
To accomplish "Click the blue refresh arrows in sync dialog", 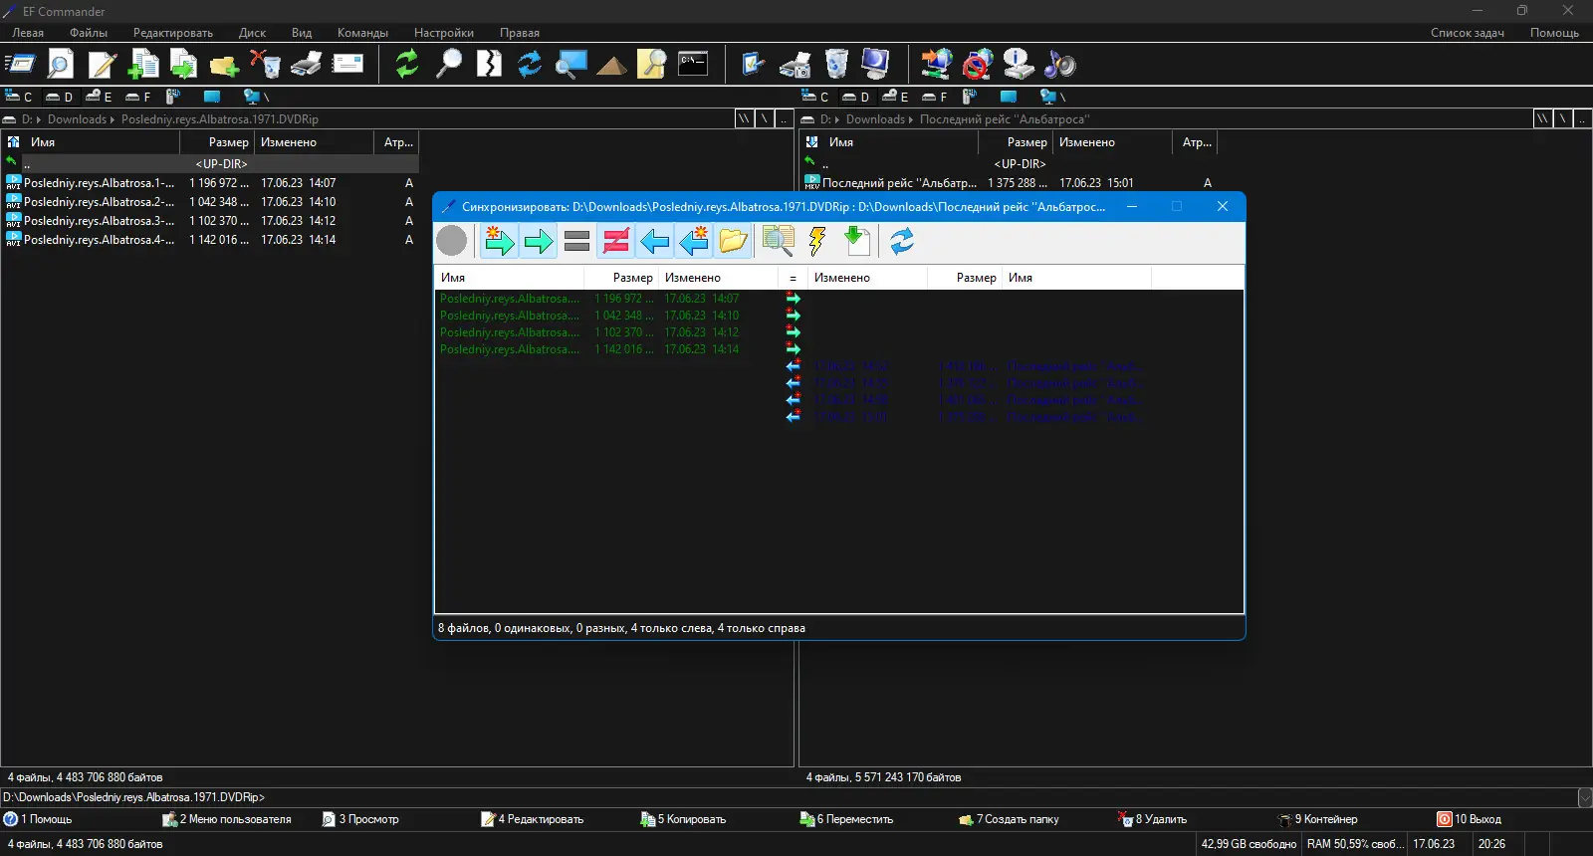I will [x=902, y=241].
